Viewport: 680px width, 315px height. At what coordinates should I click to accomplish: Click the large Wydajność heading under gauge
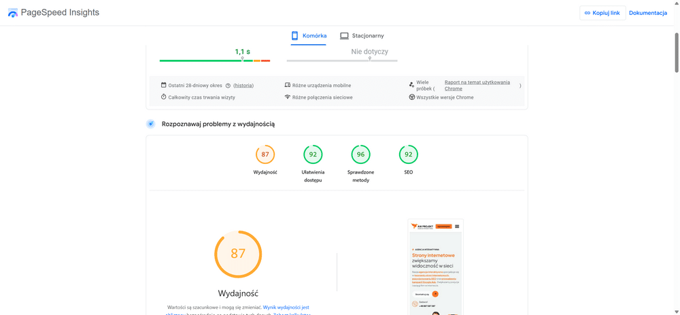(x=238, y=293)
